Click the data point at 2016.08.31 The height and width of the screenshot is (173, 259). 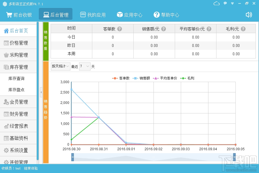99,117
